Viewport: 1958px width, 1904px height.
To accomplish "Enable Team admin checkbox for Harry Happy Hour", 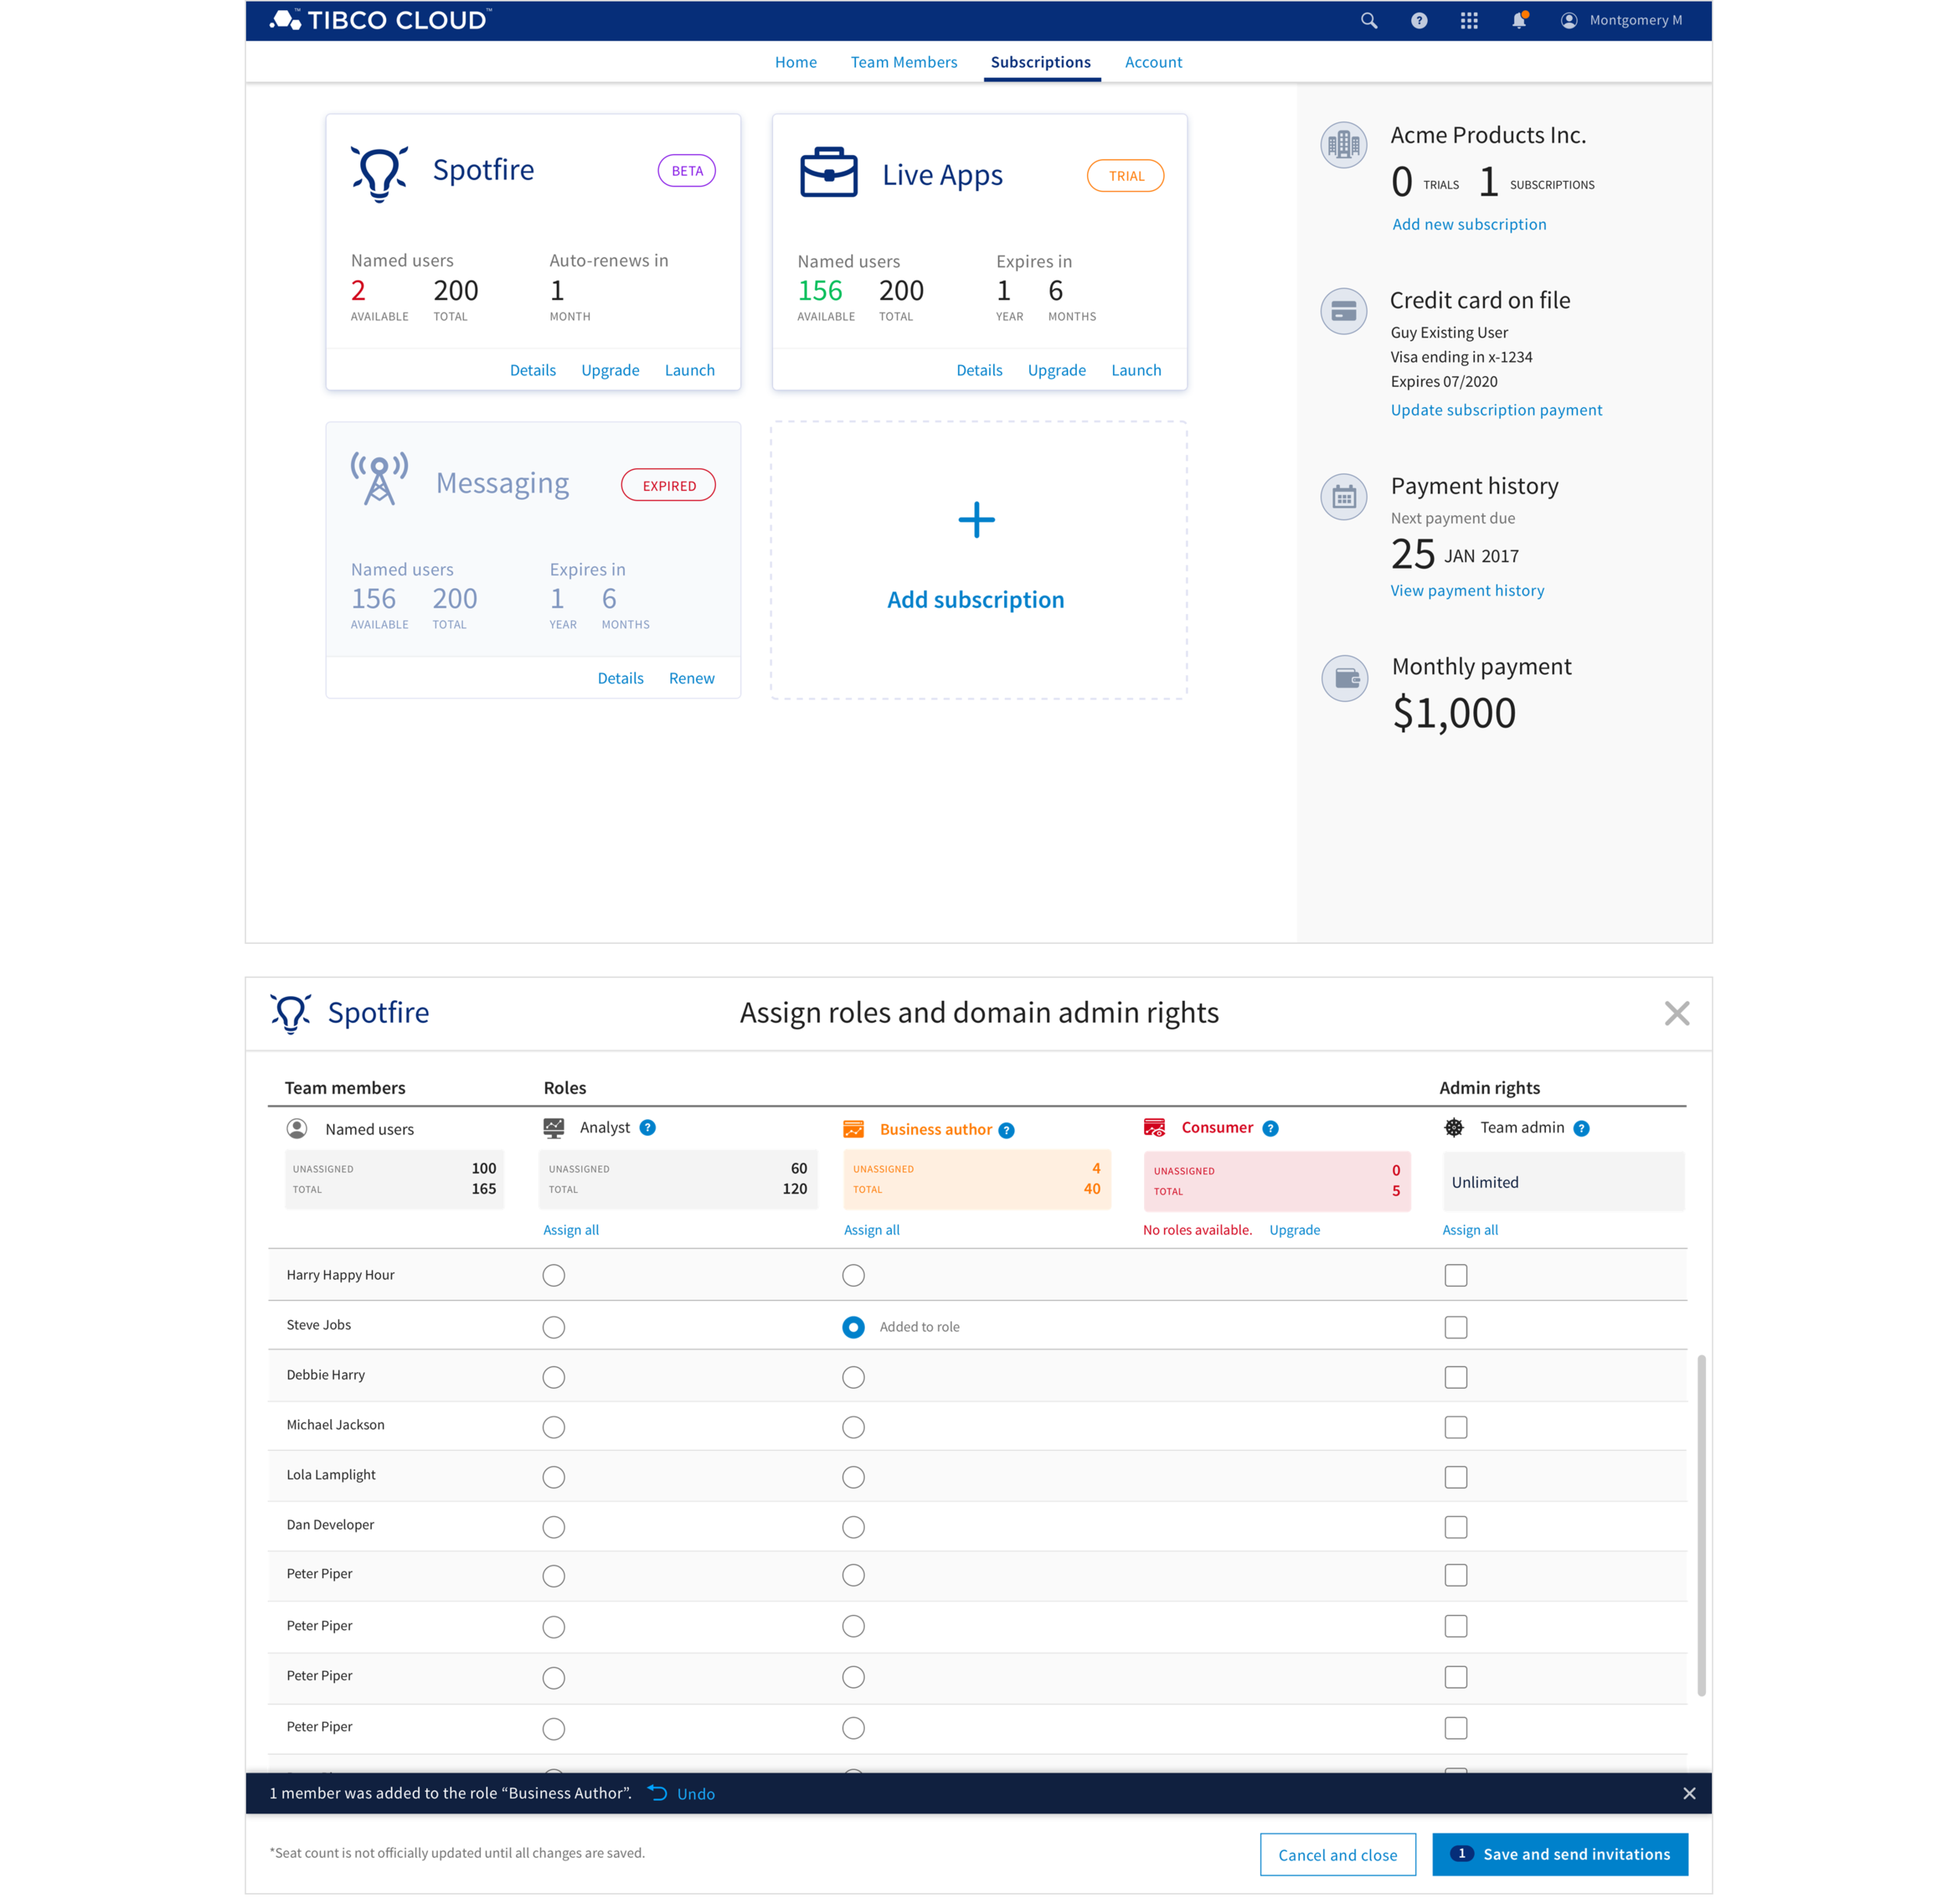I will click(1455, 1275).
